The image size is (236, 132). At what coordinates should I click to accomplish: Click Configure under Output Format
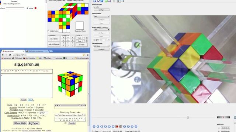tap(101, 49)
